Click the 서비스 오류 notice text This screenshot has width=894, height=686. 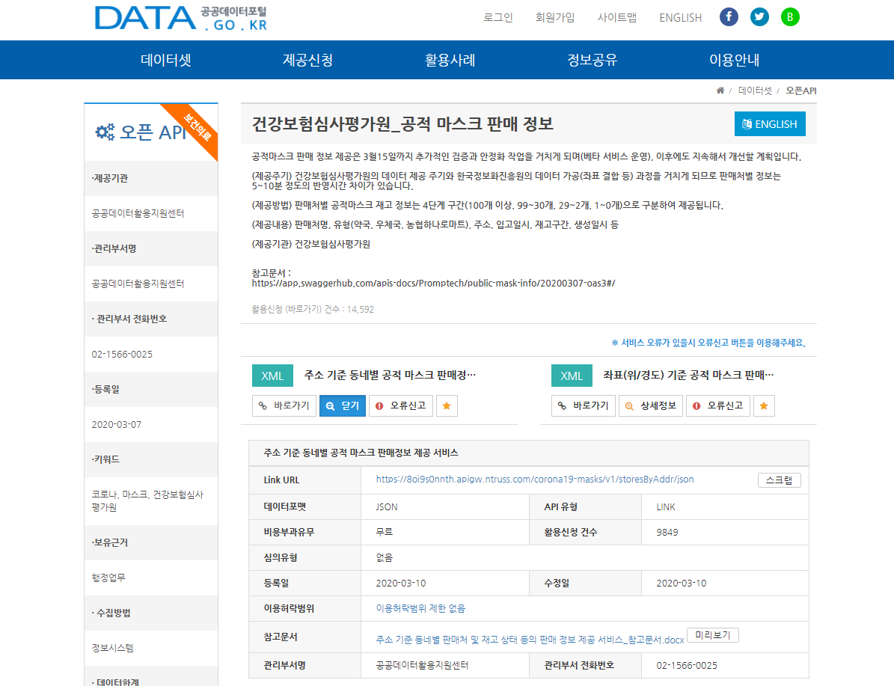pos(708,343)
